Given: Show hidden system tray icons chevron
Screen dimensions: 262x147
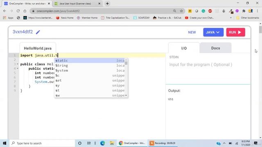Looking at the screenshot, I should tap(224, 143).
